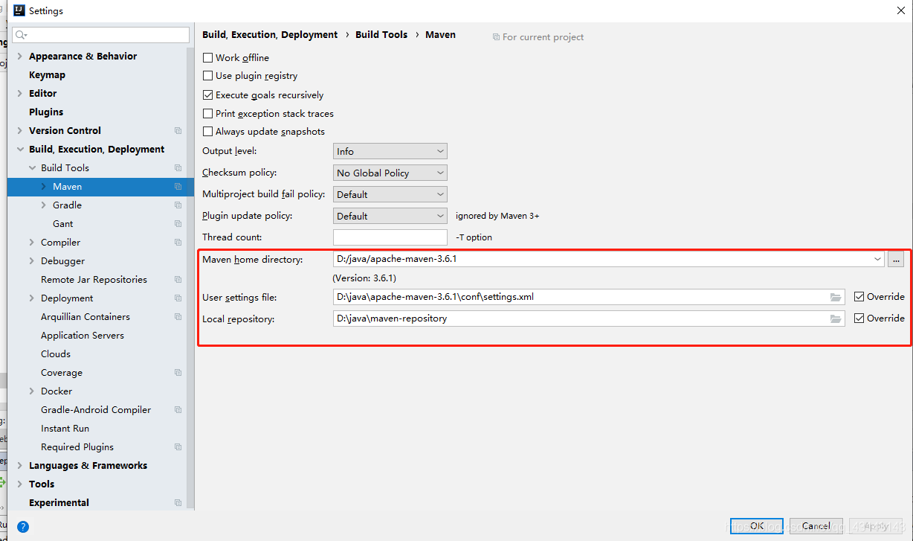Open Application Servers settings
Screen dimensions: 913x541
(x=83, y=336)
